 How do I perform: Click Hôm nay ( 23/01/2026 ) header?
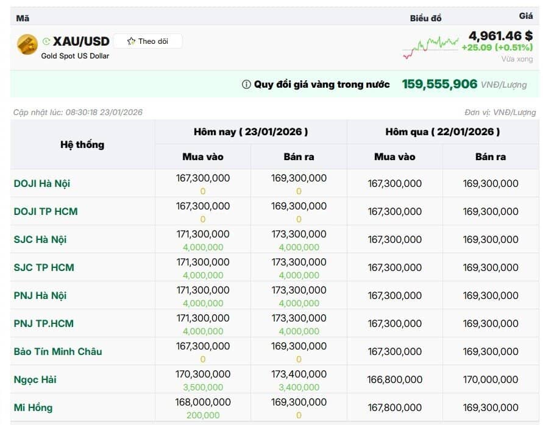(250, 132)
